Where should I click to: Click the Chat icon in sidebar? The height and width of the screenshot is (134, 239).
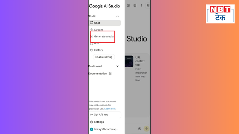(92, 23)
